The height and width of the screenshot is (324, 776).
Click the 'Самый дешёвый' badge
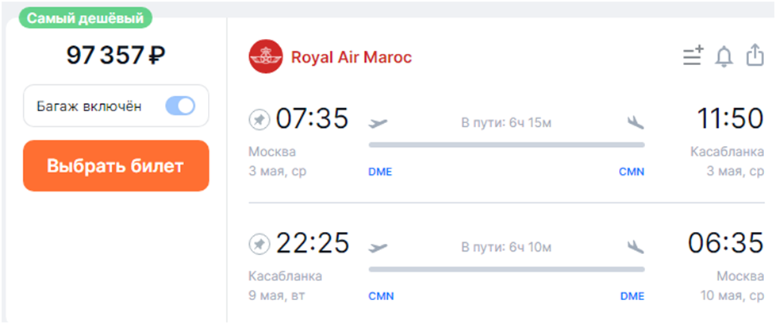click(x=85, y=17)
